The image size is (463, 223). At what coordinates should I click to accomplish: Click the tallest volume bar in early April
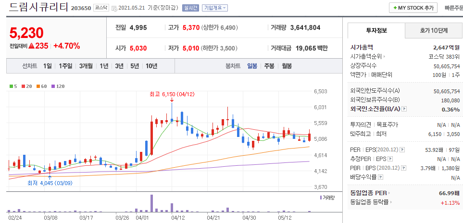(151, 203)
